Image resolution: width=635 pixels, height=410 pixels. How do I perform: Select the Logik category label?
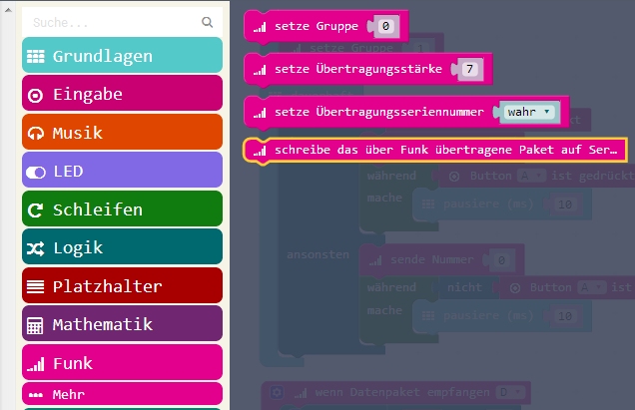(x=78, y=248)
